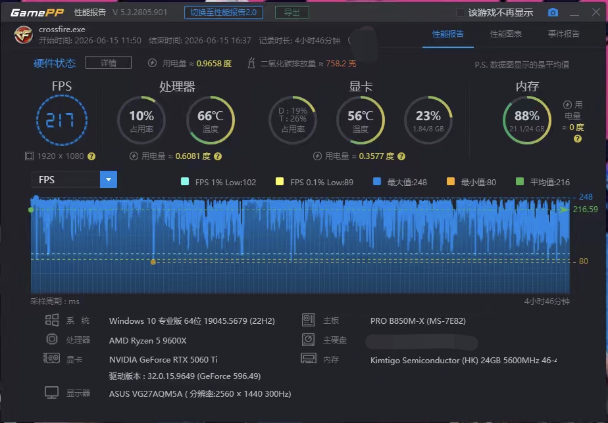Click the 二氧化碳排放量 758.2 克 text
The width and height of the screenshot is (608, 423).
click(x=308, y=64)
